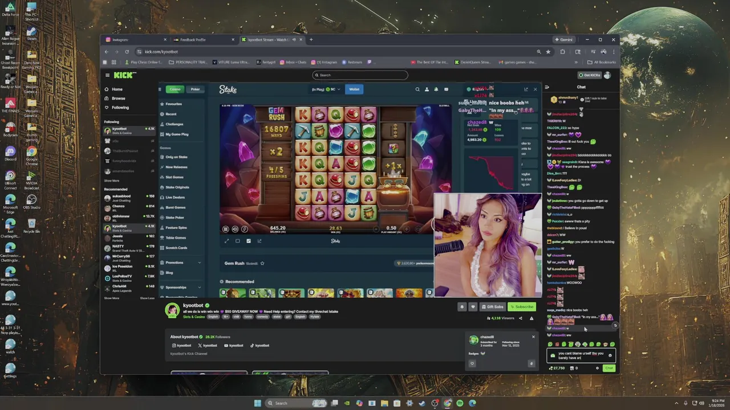Go back with the Chrome back arrow
Viewport: 730px width, 410px height.
point(106,52)
